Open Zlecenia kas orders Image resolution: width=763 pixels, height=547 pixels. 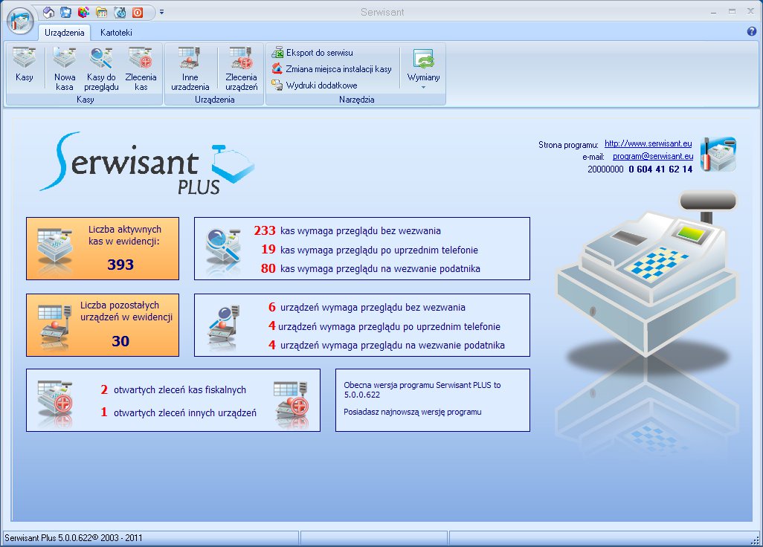(141, 69)
